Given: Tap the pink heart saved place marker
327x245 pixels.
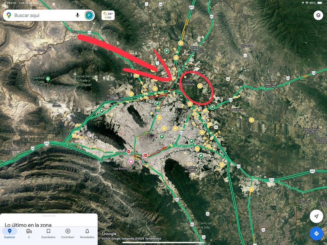Looking at the screenshot, I should click(131, 161).
